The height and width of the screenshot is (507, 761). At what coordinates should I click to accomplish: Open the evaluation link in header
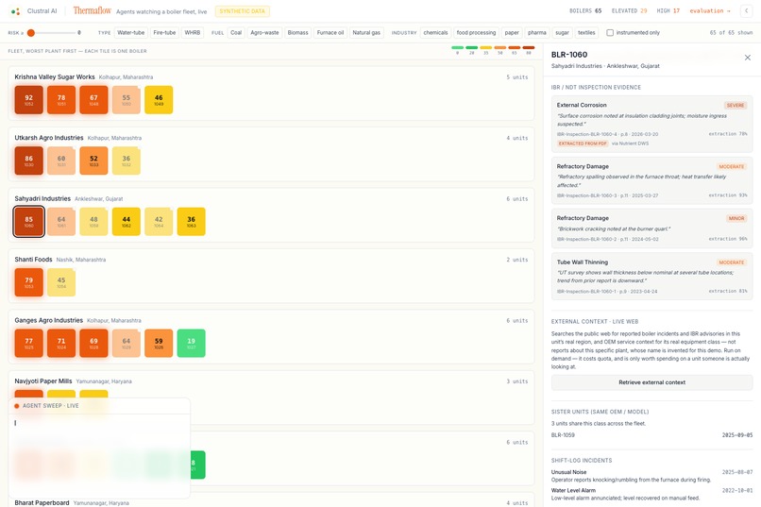pyautogui.click(x=710, y=10)
